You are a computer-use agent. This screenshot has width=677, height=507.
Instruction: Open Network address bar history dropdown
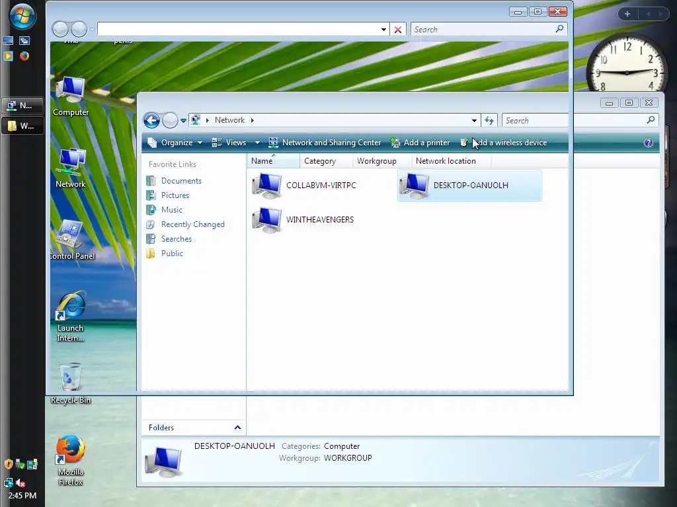[474, 121]
